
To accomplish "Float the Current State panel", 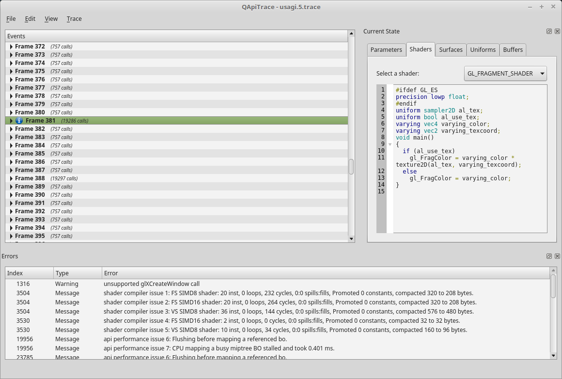I will 549,32.
